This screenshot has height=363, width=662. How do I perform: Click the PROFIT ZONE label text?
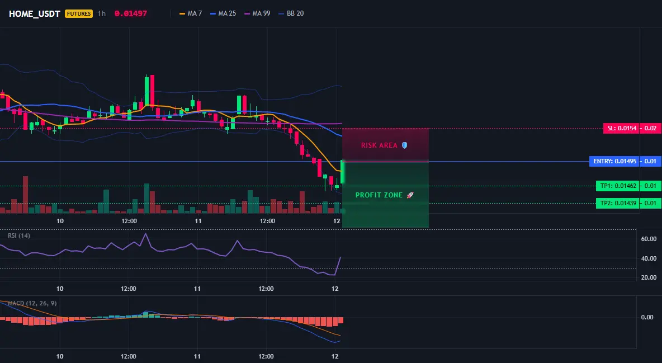(379, 195)
